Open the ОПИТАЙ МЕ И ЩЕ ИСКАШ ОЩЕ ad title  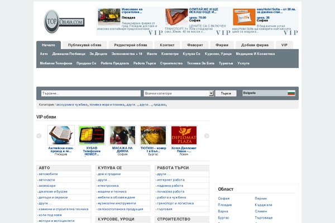coord(204,11)
